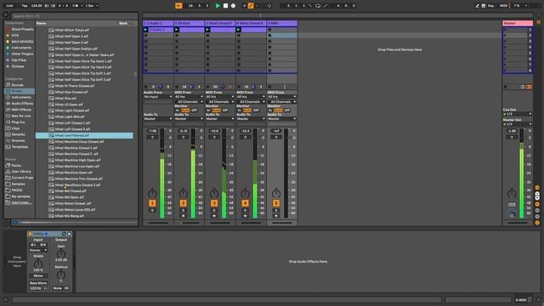
Task: Toggle track 3 Activator button
Action: pos(214,203)
